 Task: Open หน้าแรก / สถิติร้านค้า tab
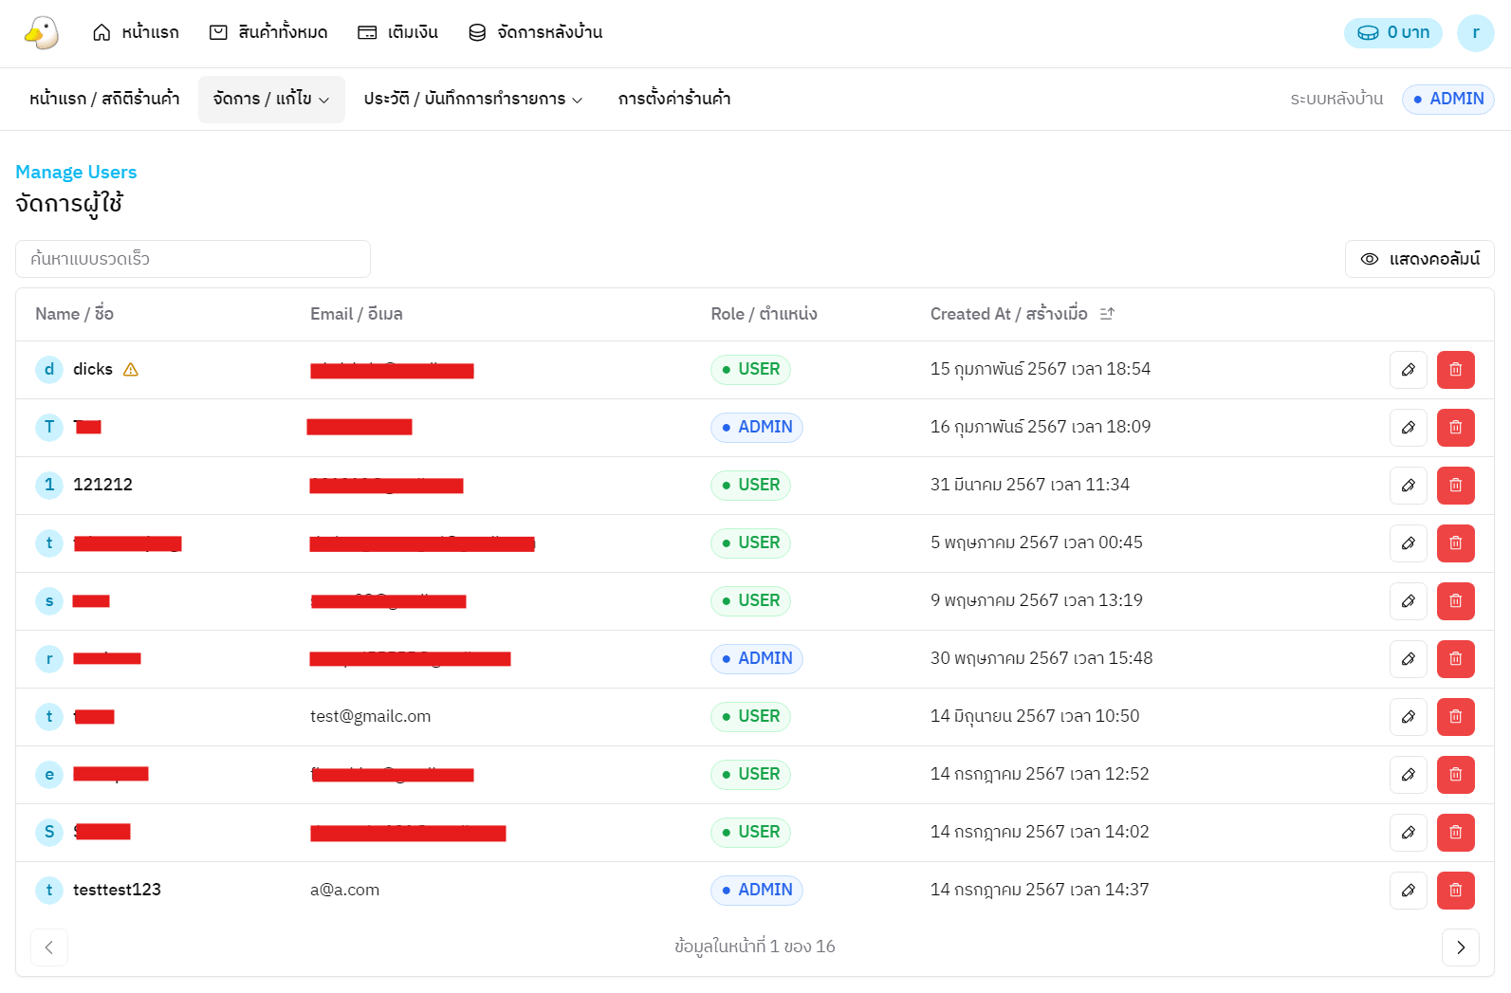pos(104,100)
